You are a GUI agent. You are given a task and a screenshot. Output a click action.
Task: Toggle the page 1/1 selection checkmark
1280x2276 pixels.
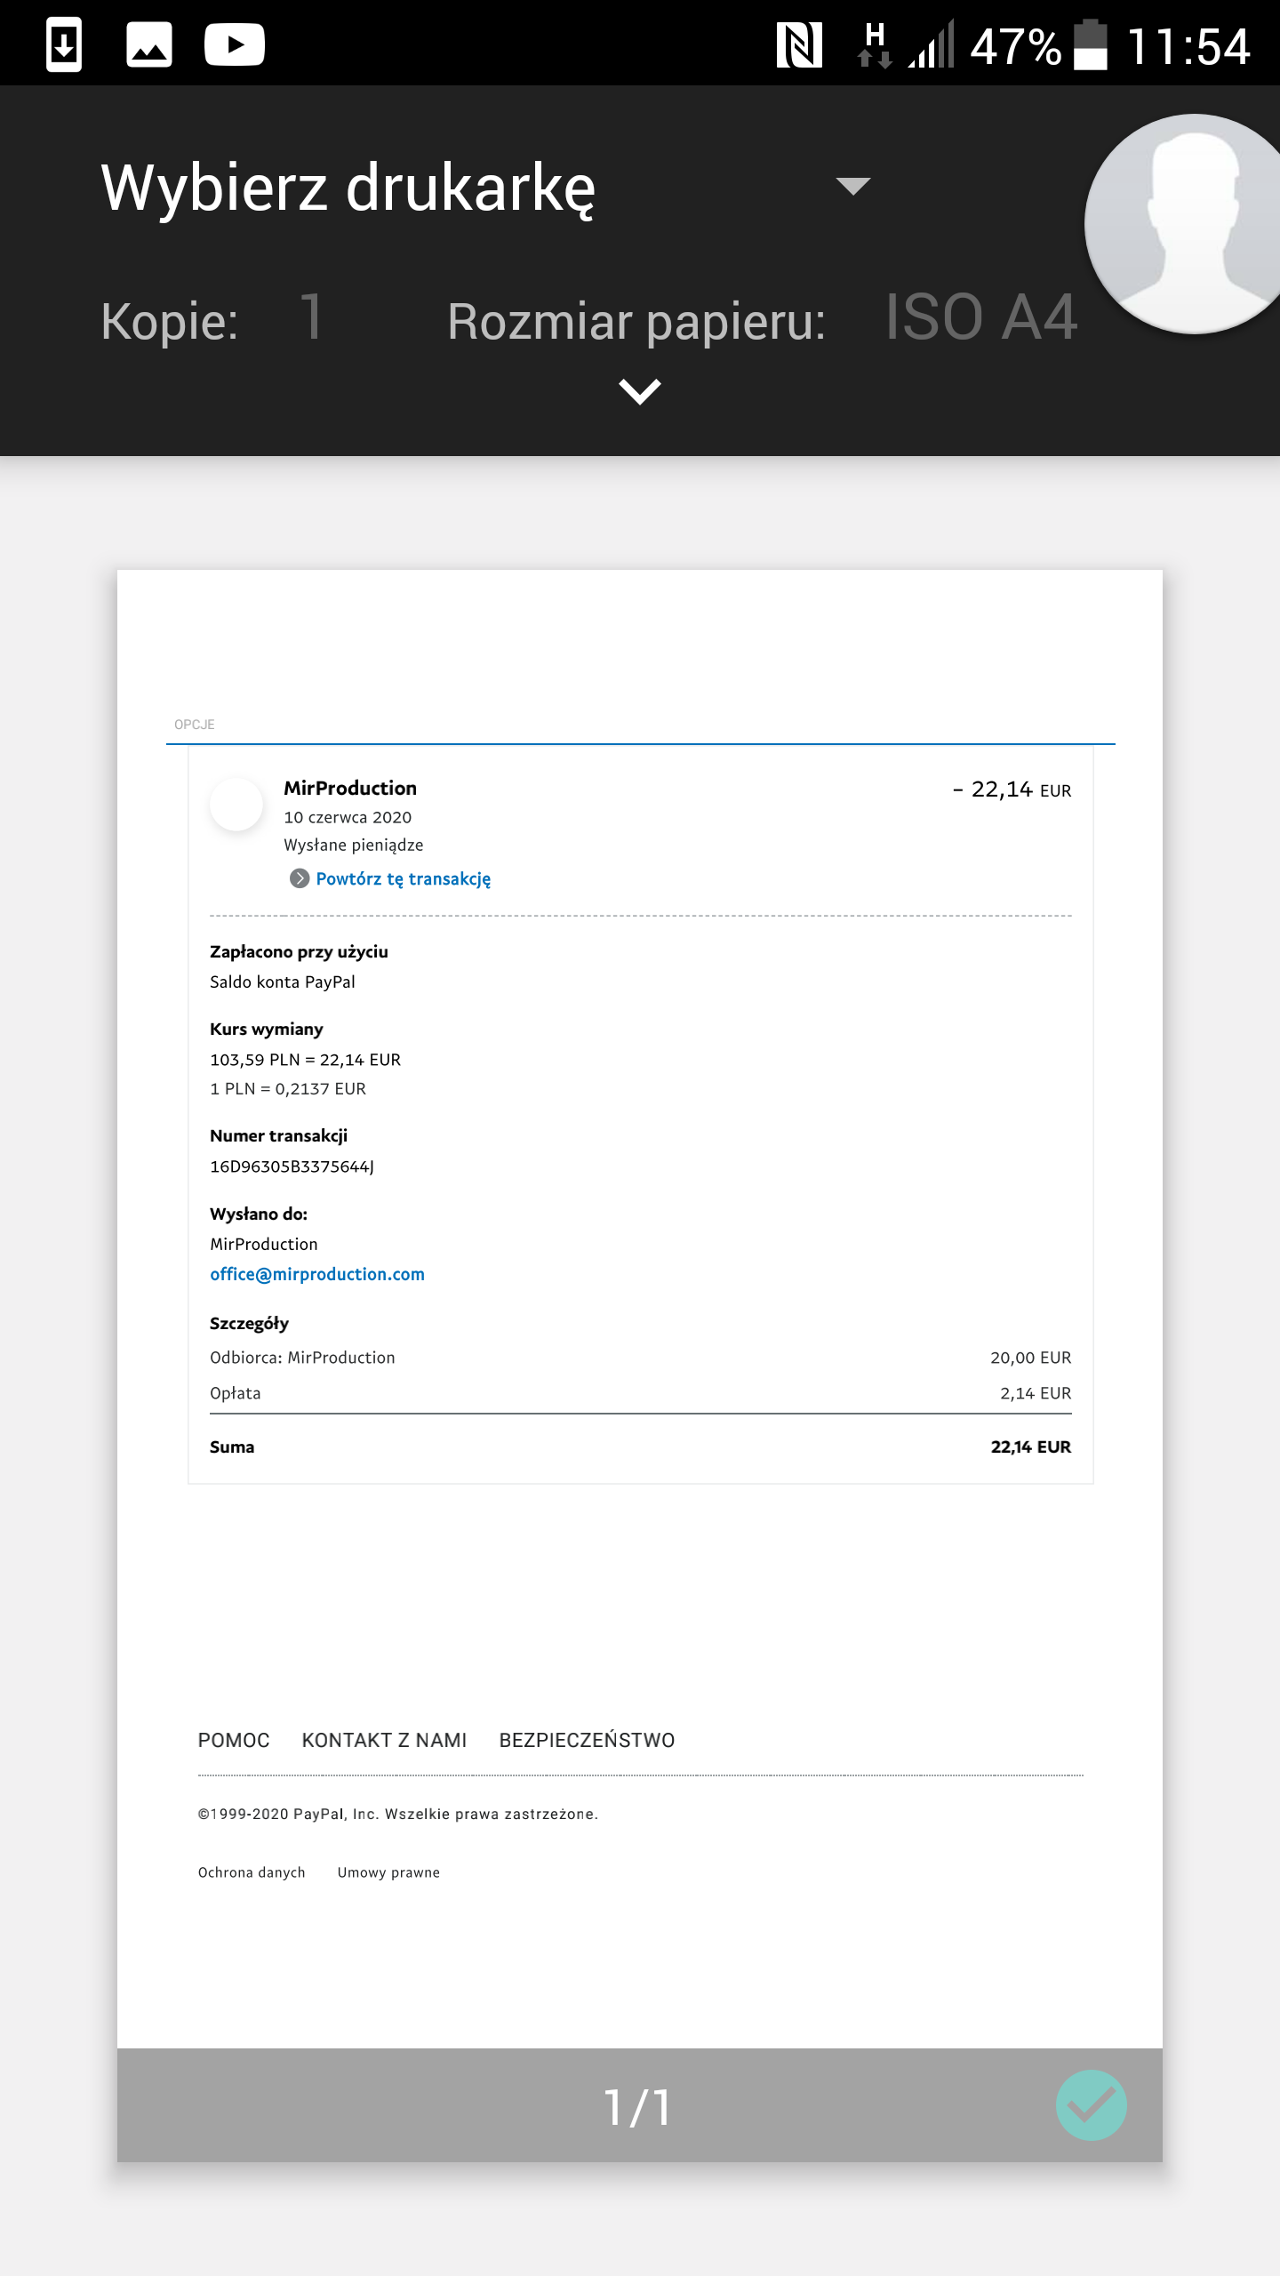[x=1091, y=2105]
